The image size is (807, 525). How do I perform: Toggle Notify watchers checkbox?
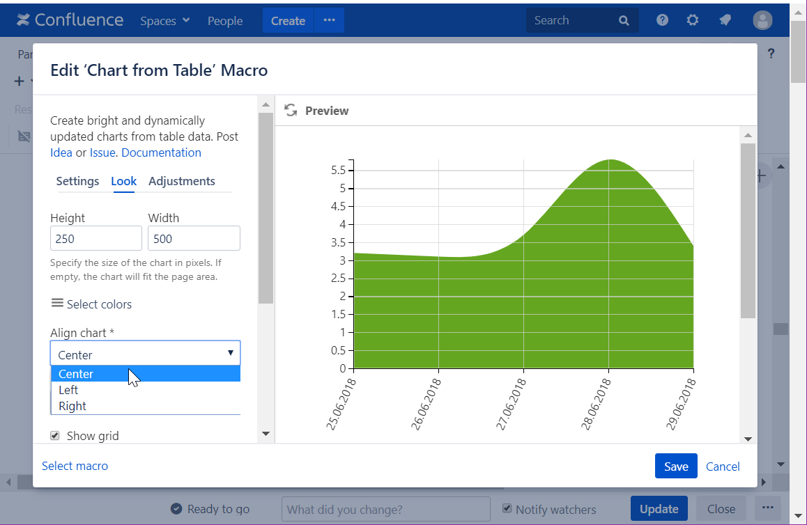click(507, 508)
